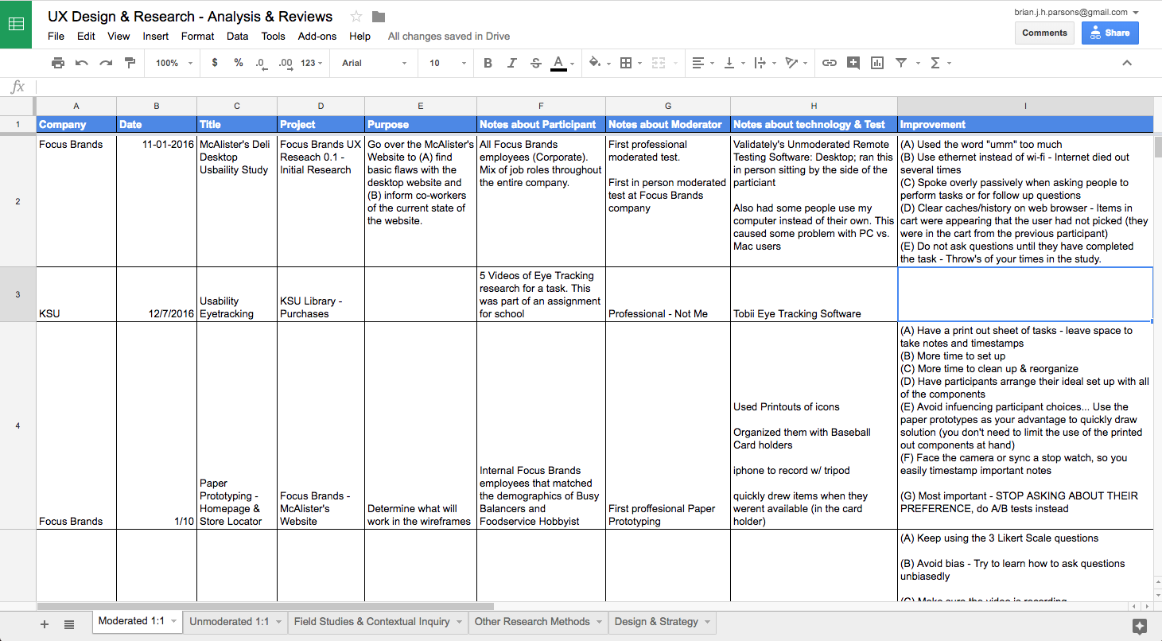Open the Help menu

click(x=359, y=36)
